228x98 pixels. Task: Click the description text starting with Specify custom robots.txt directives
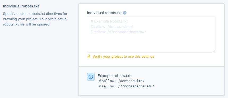pos(35,19)
